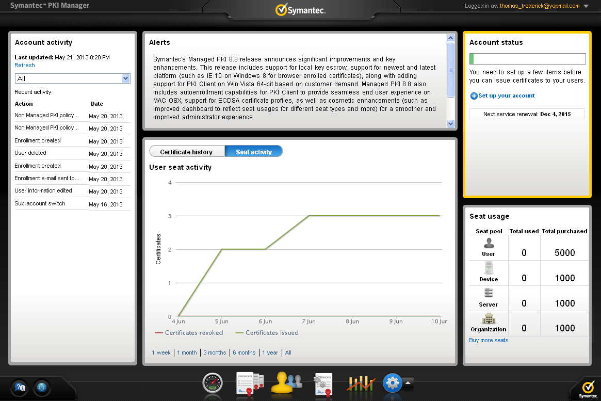The image size is (601, 401).
Task: Select the Sub-account switch activity row
Action: [72, 203]
